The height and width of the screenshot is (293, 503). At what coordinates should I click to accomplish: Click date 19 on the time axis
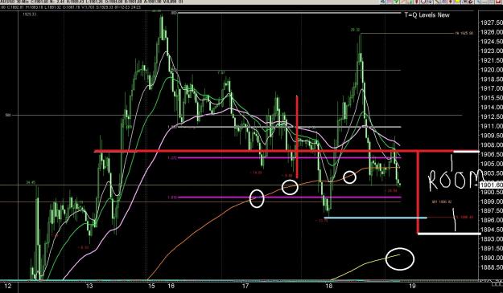tap(412, 286)
